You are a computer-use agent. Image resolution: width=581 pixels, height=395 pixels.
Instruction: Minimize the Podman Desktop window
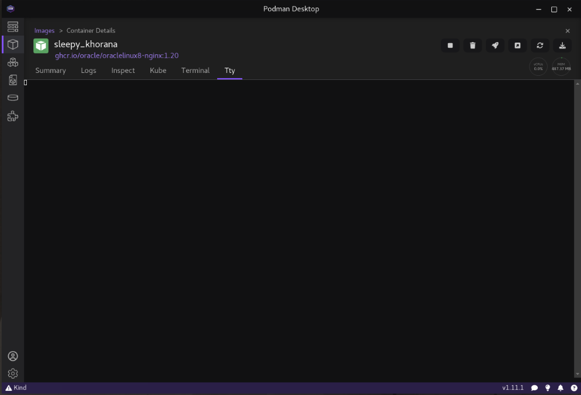(538, 9)
